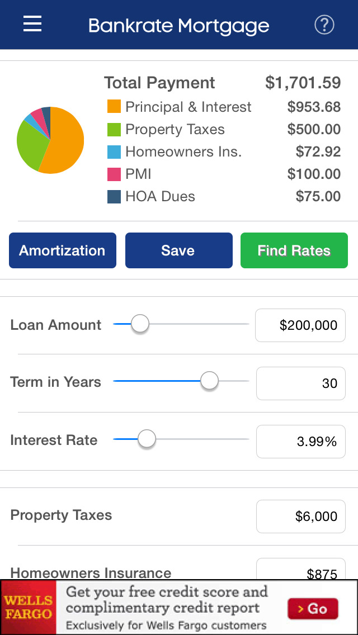This screenshot has width=358, height=635.
Task: Edit the Property Taxes value of $6,000
Action: tap(300, 516)
